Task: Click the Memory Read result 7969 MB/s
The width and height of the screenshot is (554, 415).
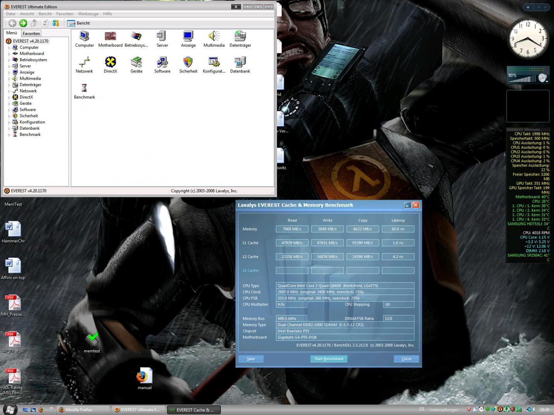Action: tap(292, 229)
